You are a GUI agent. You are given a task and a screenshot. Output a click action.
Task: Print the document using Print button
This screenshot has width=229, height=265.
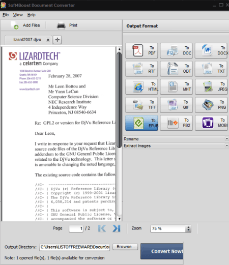(67, 25)
